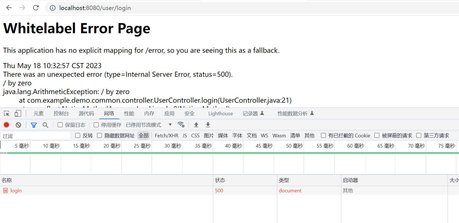Viewport: 459px width, 223px height.
Task: Open the 元素 tab
Action: click(39, 114)
